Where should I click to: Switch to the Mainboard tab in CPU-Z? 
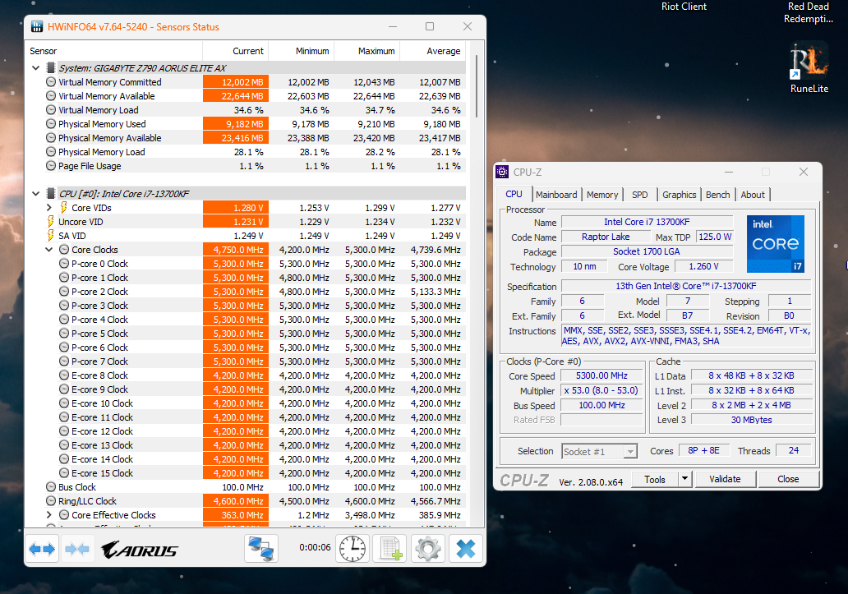(556, 195)
